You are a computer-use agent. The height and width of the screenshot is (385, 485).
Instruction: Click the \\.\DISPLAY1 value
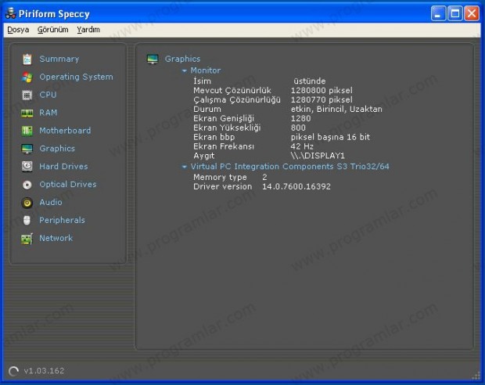point(318,156)
